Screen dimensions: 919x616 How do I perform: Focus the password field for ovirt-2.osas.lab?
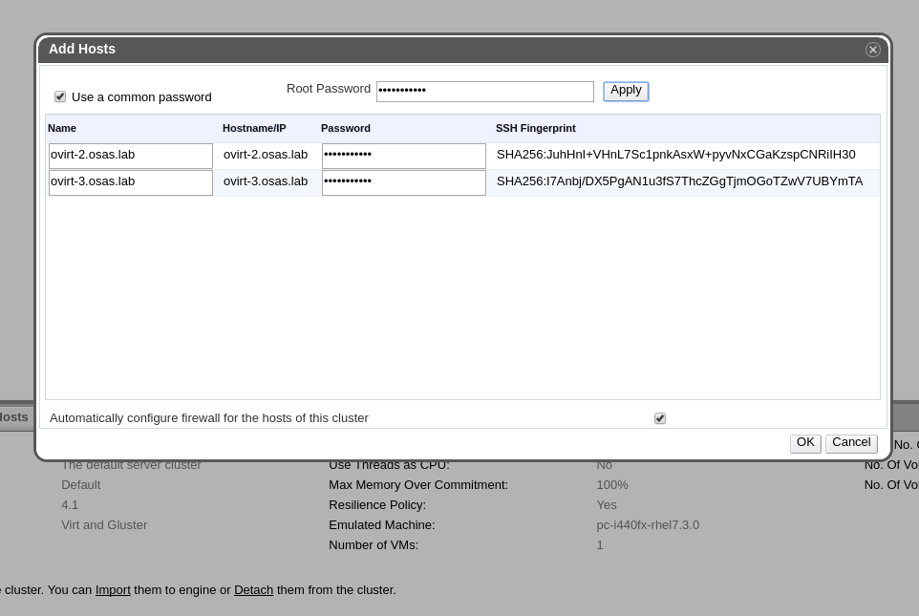click(x=403, y=156)
